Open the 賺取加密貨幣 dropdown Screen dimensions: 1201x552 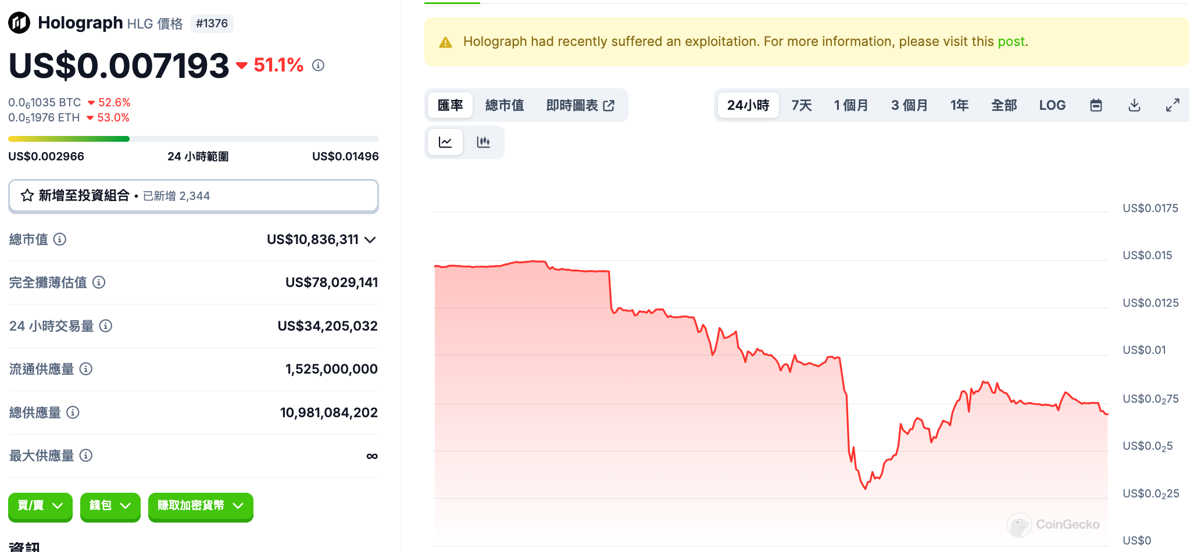(201, 506)
